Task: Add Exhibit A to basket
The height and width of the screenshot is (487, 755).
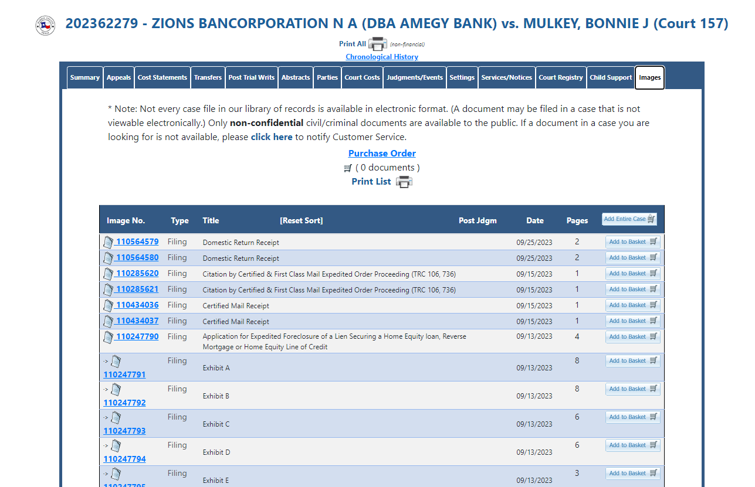Action: (633, 360)
